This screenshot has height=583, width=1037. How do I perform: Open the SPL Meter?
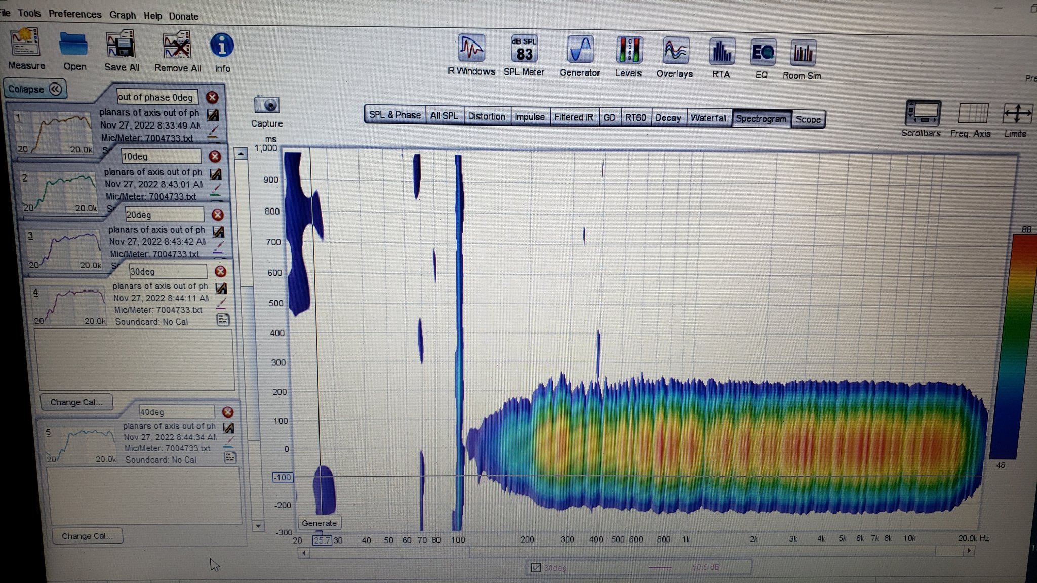524,50
